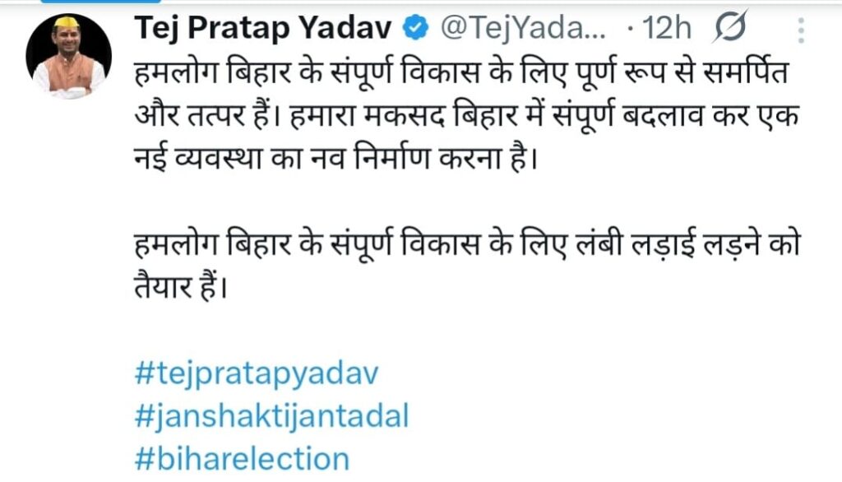The height and width of the screenshot is (482, 842).
Task: Open the #janshaktijantadal hashtag
Action: pos(271,416)
